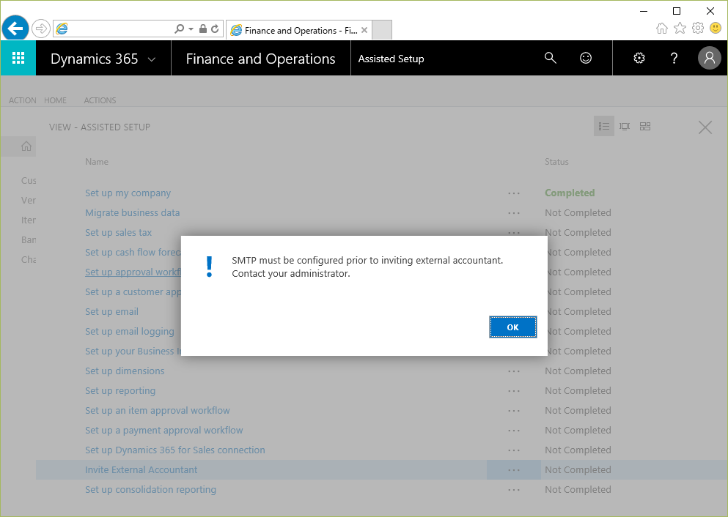
Task: Open the Set up email link
Action: (x=111, y=311)
